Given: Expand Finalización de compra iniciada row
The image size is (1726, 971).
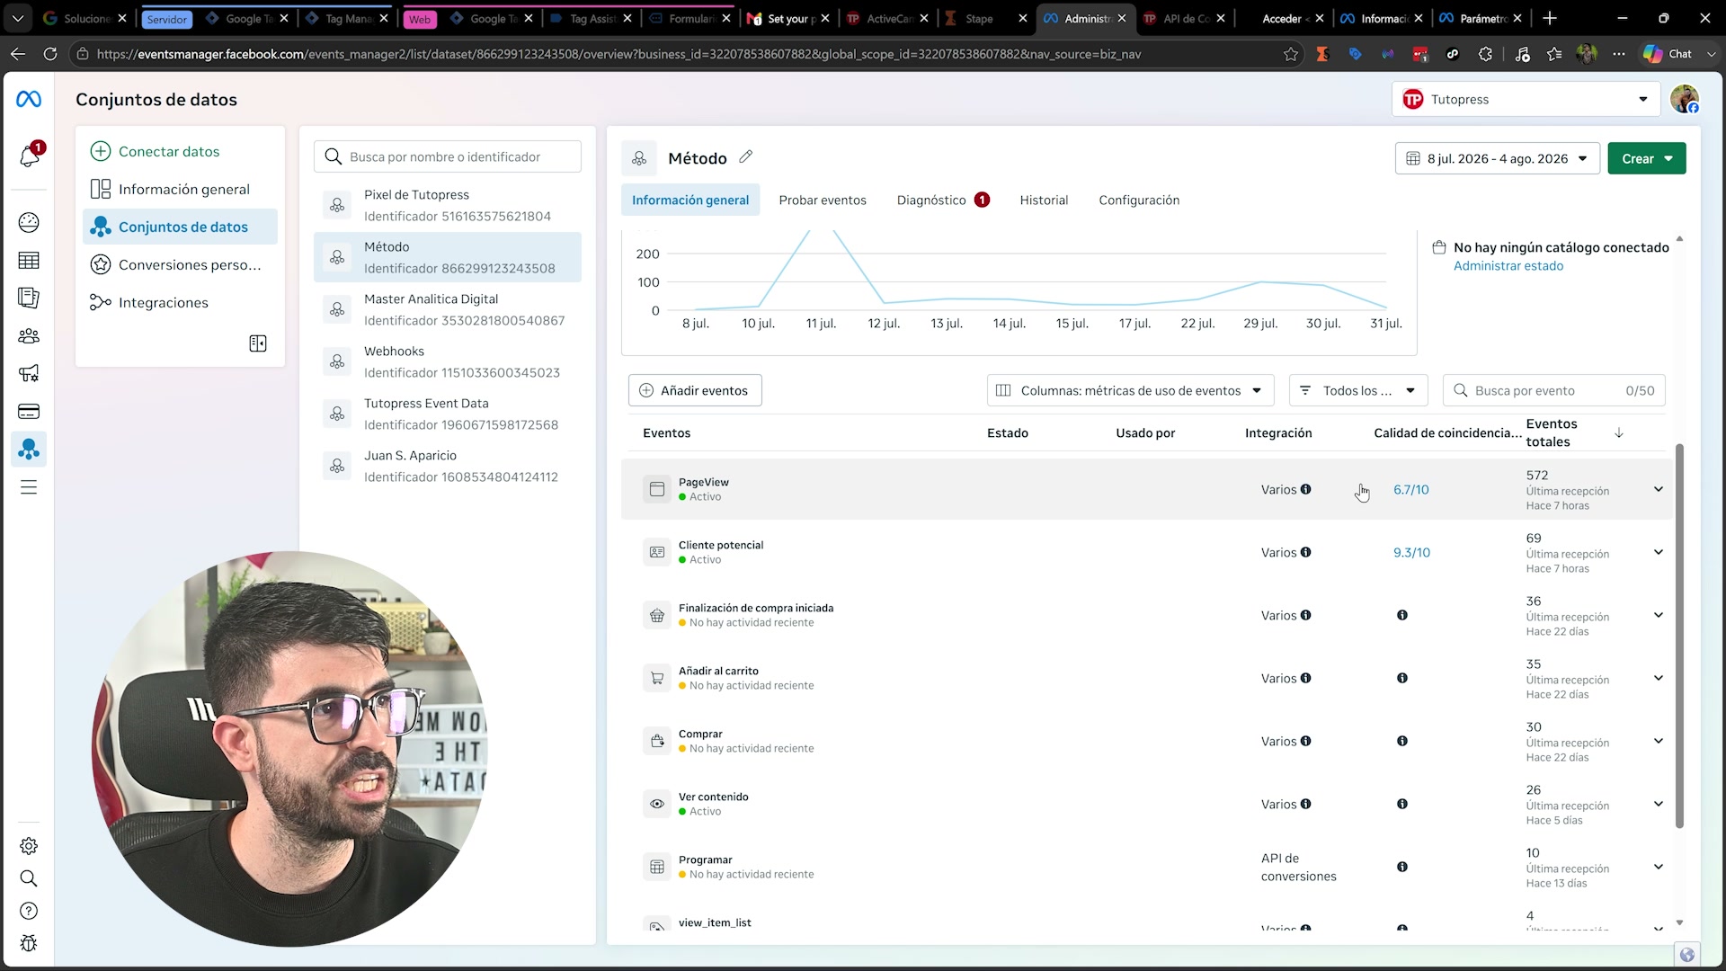Looking at the screenshot, I should point(1659,615).
